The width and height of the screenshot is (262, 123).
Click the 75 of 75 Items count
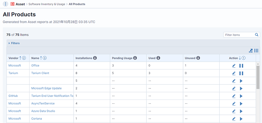click(18, 35)
